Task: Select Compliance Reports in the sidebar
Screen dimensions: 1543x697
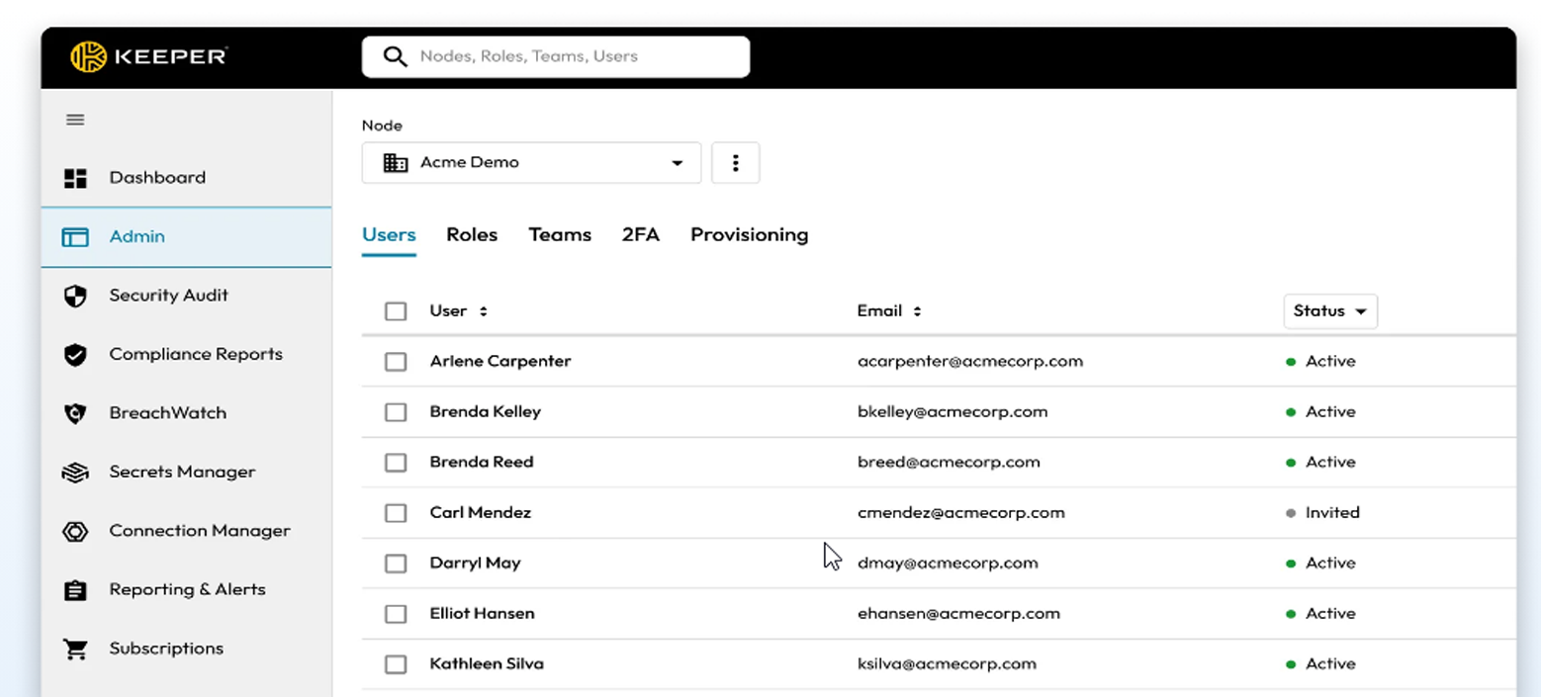Action: 74,354
